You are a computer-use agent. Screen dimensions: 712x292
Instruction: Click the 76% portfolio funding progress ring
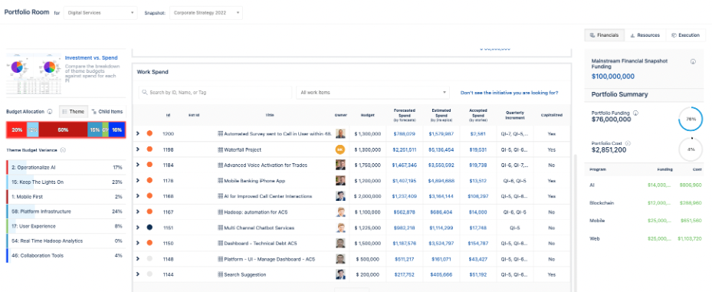691,120
